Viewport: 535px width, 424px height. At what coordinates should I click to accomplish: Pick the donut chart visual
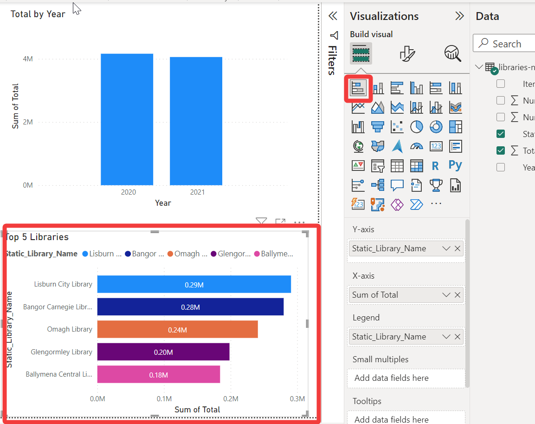tap(436, 127)
